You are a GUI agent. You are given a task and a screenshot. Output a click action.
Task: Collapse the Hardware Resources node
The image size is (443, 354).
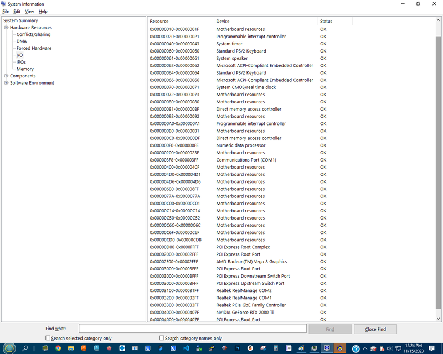pyautogui.click(x=6, y=28)
